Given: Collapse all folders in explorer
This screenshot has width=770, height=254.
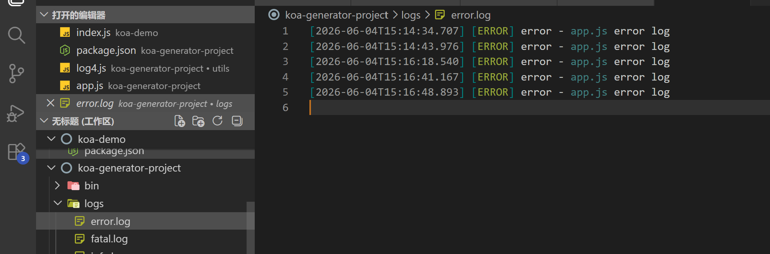Looking at the screenshot, I should pyautogui.click(x=237, y=121).
